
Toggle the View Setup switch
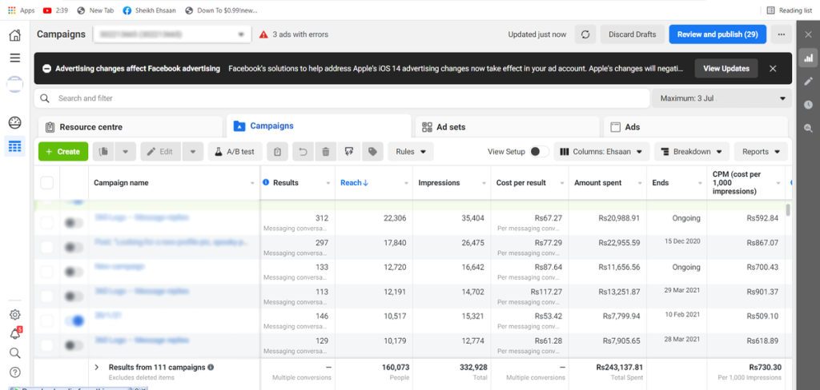pos(539,152)
